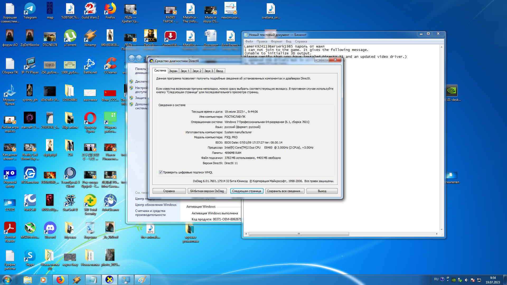The height and width of the screenshot is (285, 507).
Task: Launch Battle.net from the desktop
Action: 90,66
